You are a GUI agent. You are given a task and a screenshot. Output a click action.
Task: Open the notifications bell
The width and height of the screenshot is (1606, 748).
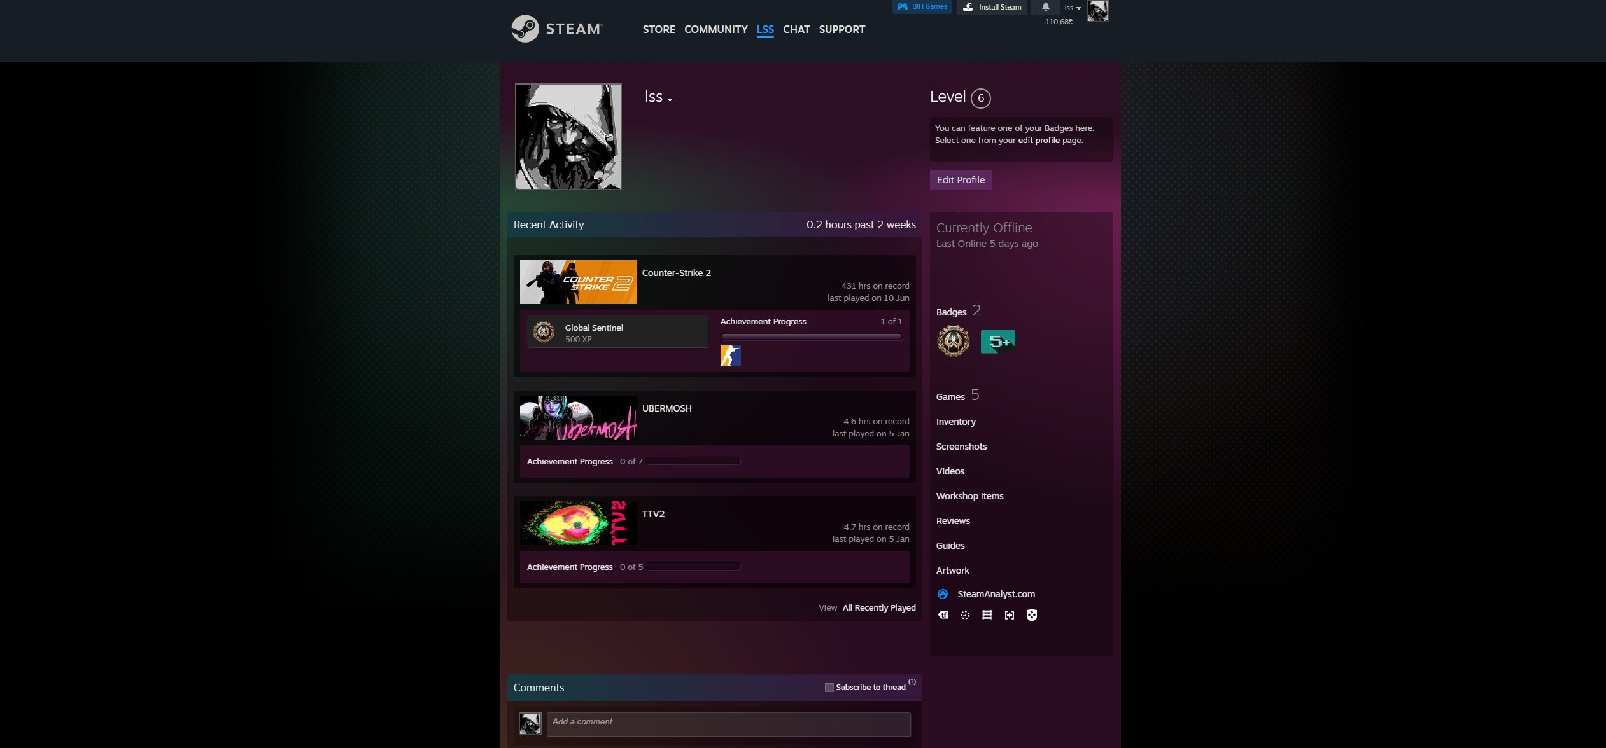pyautogui.click(x=1045, y=7)
